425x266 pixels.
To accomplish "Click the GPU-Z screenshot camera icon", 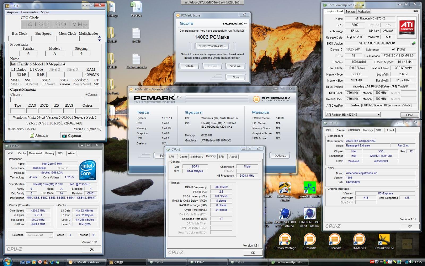I will pyautogui.click(x=416, y=11).
